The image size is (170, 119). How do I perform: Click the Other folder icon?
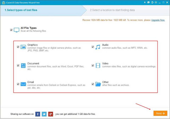point(98,84)
